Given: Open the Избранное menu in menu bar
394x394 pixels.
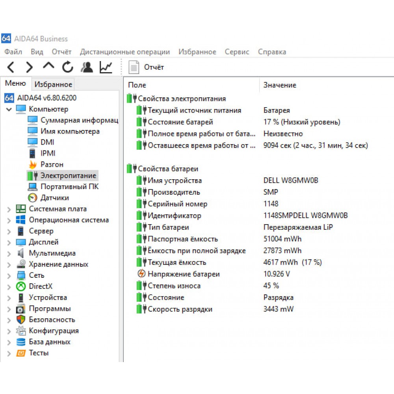Looking at the screenshot, I should (x=197, y=52).
